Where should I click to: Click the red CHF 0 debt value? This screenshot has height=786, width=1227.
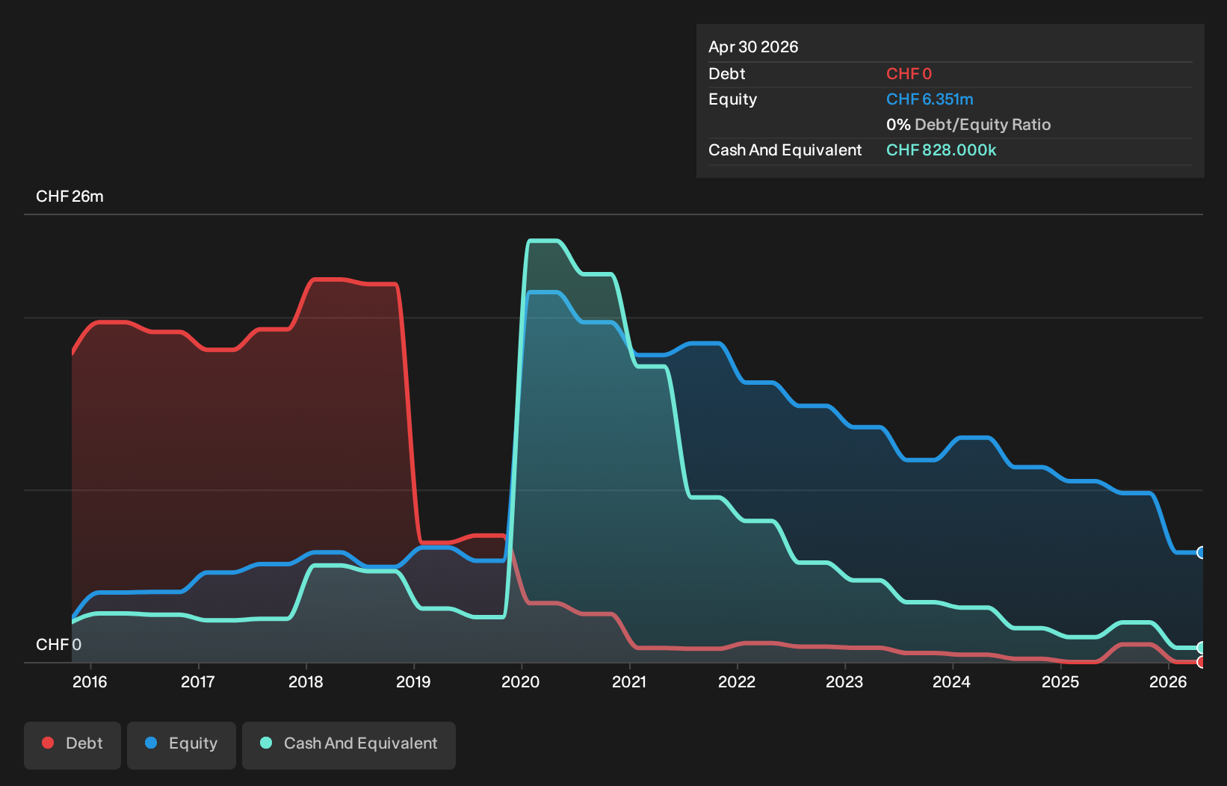(x=909, y=74)
